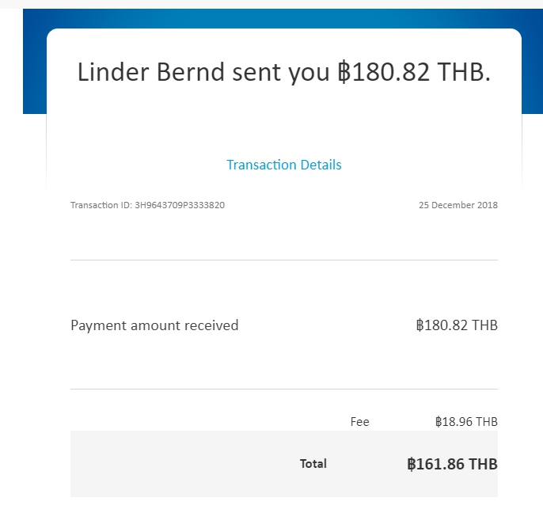Click the "Transaction ID:" label text
Viewport: 543px width, 513px height.
[x=102, y=205]
